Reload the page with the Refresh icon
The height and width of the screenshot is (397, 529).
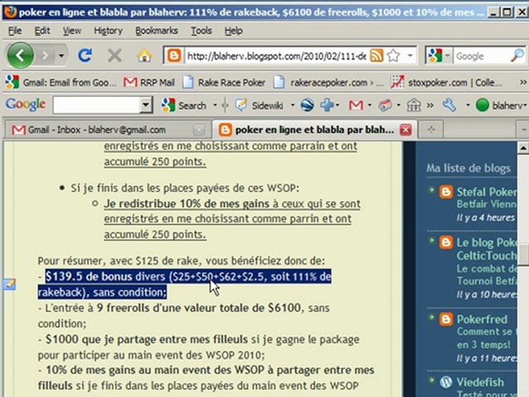(x=85, y=55)
